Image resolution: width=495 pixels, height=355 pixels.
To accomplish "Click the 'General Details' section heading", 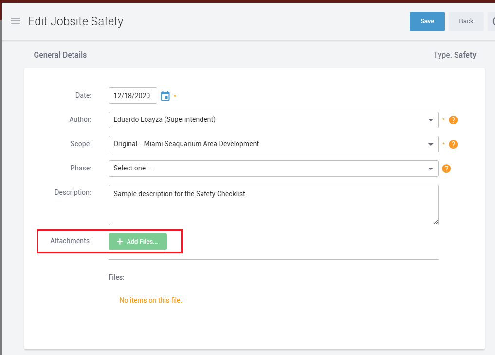I will pyautogui.click(x=60, y=55).
